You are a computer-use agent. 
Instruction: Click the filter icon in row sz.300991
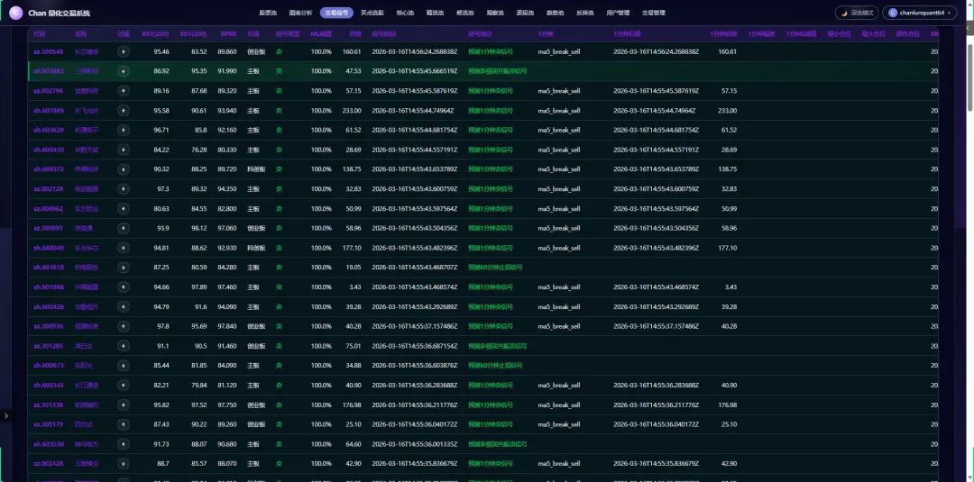coord(123,228)
